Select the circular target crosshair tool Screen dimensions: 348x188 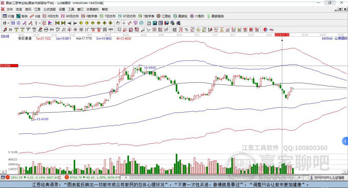click(69, 30)
